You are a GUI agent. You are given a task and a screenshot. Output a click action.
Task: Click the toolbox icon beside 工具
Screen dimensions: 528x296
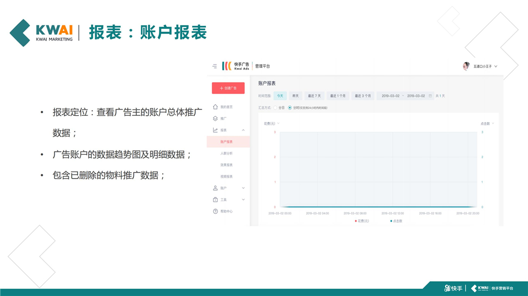point(215,200)
